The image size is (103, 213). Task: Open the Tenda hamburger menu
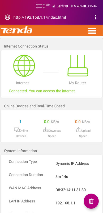pos(92,31)
